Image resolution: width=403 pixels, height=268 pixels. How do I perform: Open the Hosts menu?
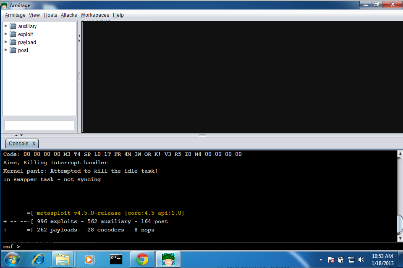50,15
